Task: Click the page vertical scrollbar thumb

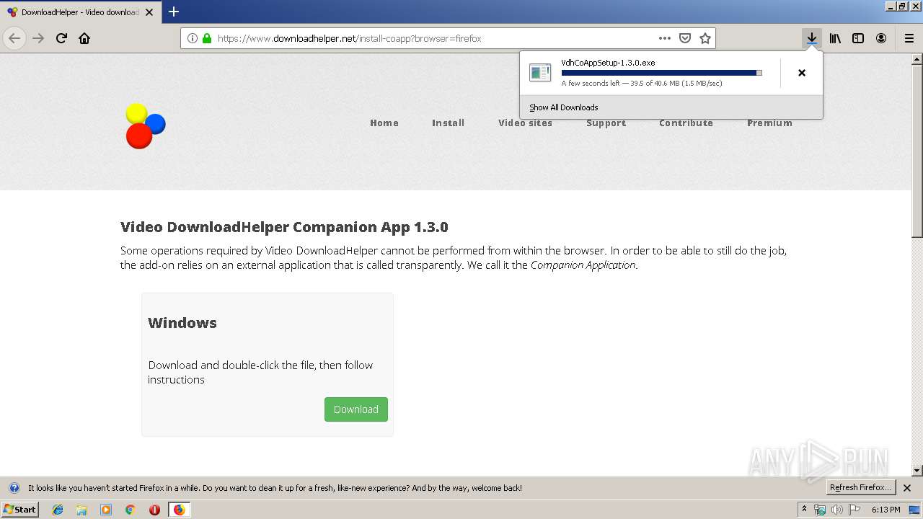Action: pyautogui.click(x=917, y=151)
